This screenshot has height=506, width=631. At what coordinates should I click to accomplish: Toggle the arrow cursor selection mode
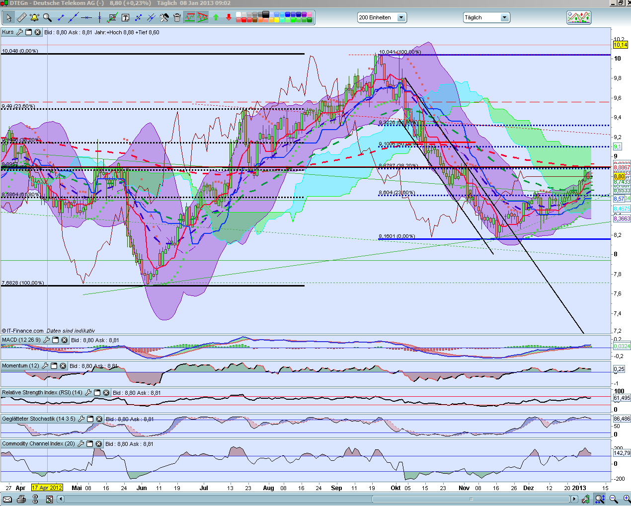(8, 18)
